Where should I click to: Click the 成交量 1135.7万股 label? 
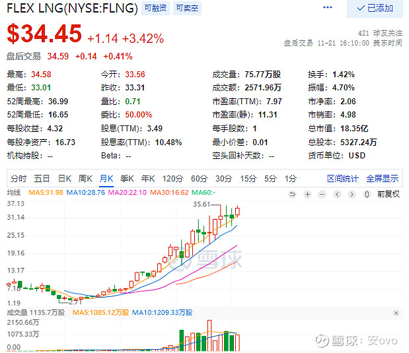click(36, 313)
